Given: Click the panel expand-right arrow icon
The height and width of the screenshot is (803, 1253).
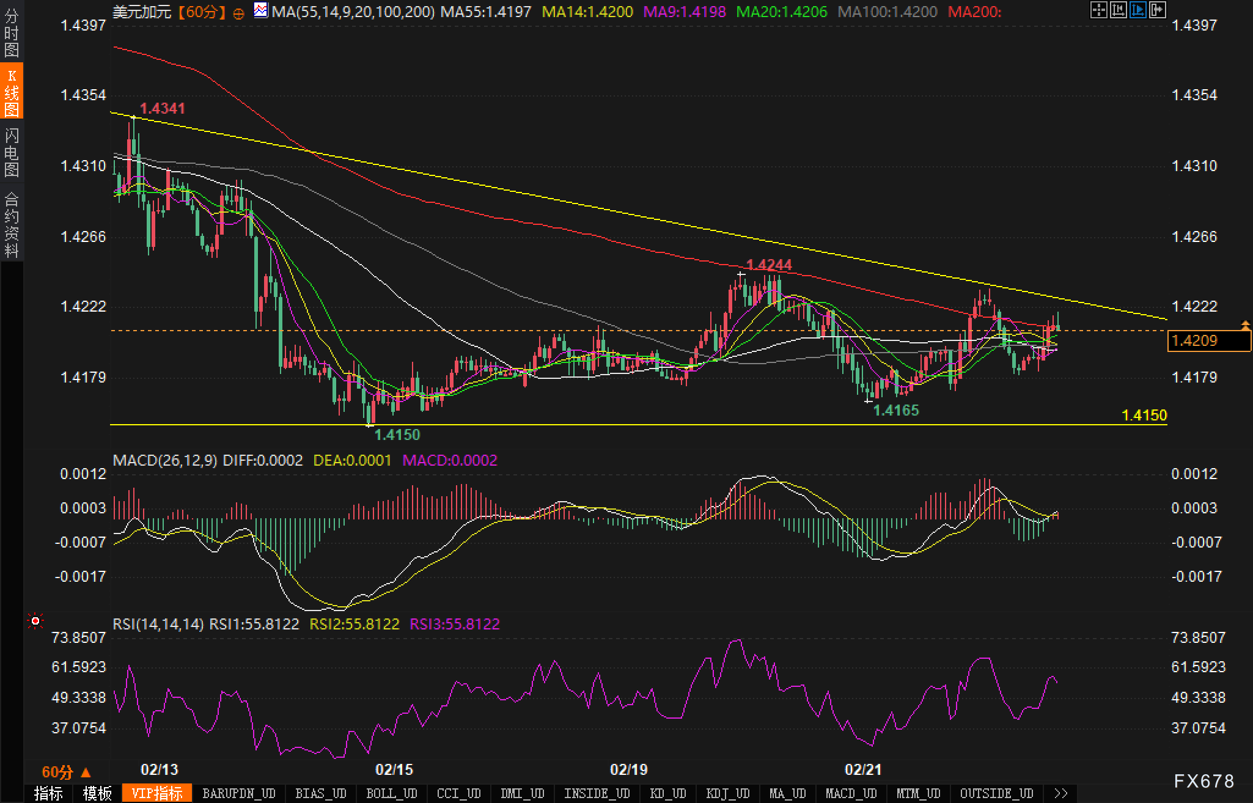Looking at the screenshot, I should (x=1157, y=10).
